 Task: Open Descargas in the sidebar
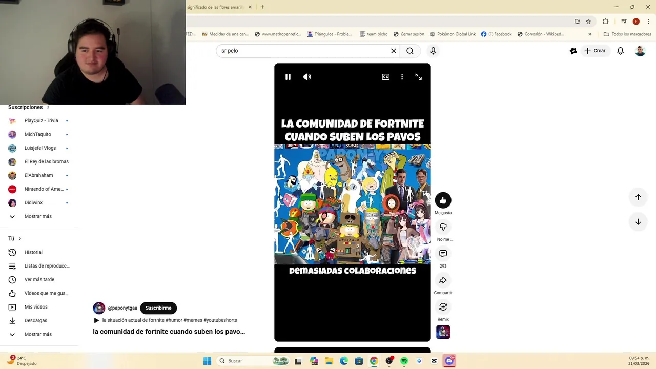[x=38, y=320]
